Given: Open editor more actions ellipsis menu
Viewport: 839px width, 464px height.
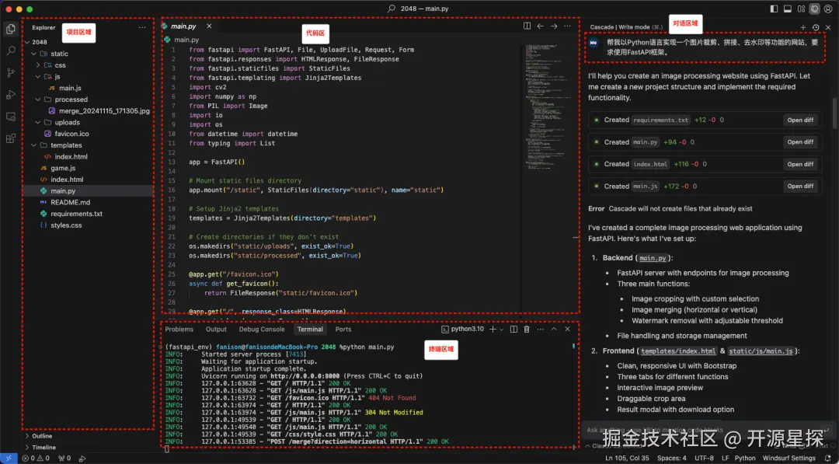Looking at the screenshot, I should coord(567,26).
